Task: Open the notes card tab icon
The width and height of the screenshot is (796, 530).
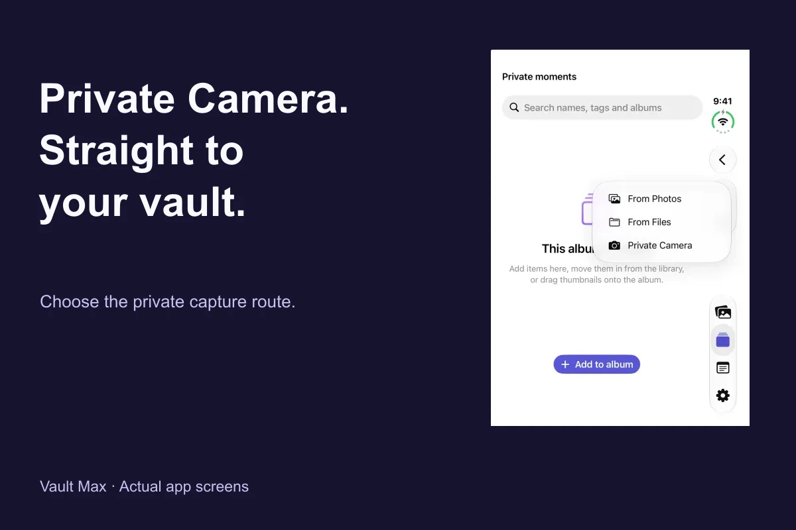Action: point(723,368)
